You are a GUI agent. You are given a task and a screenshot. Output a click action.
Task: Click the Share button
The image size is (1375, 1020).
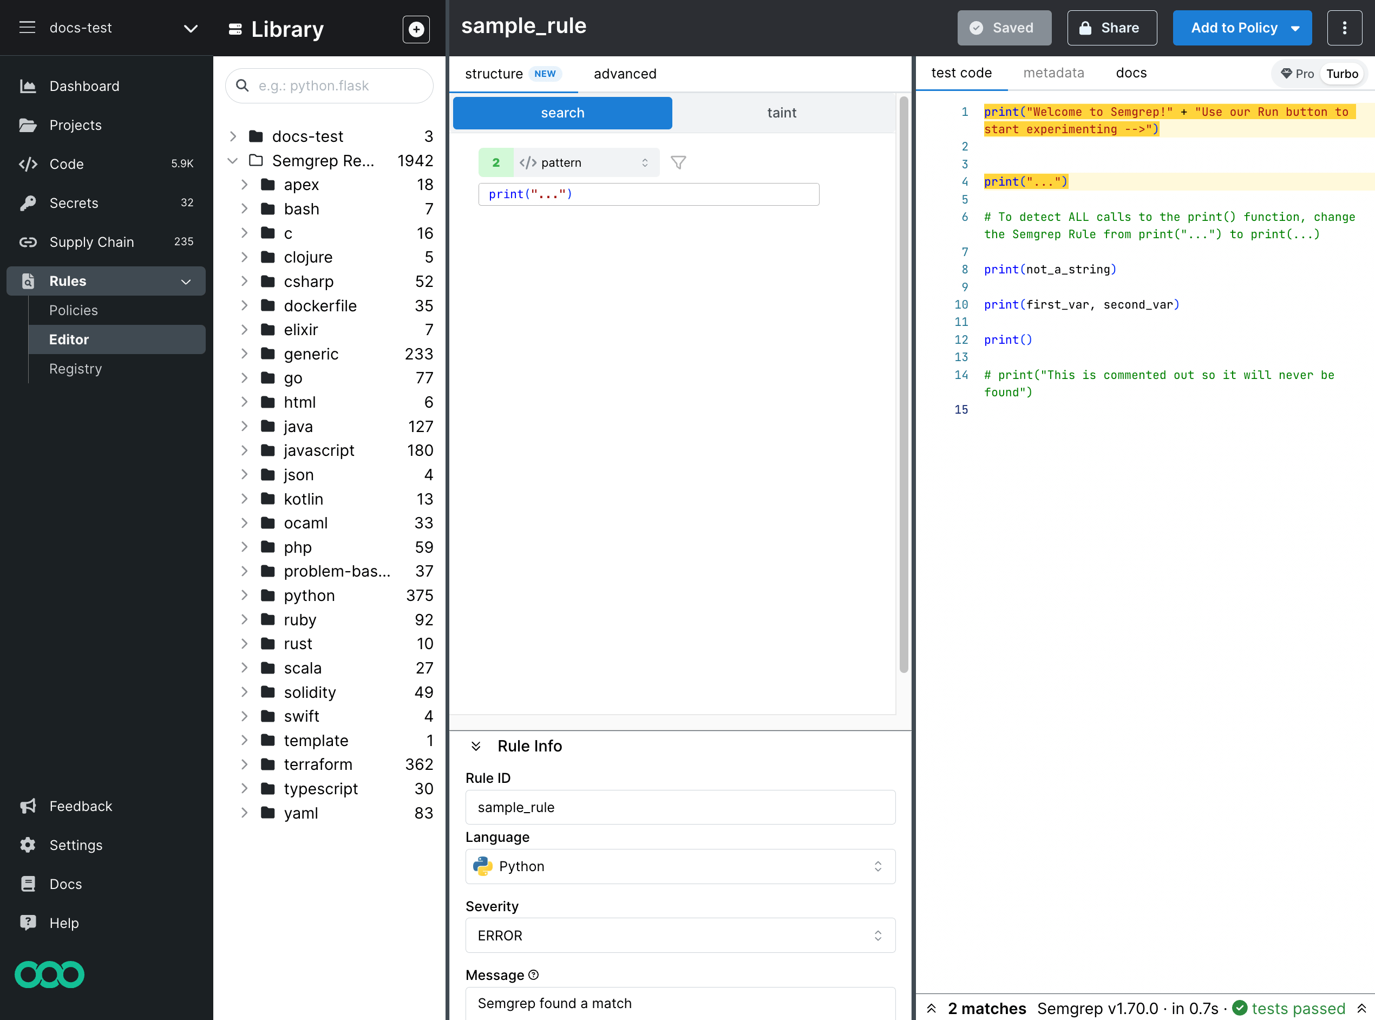(x=1111, y=28)
